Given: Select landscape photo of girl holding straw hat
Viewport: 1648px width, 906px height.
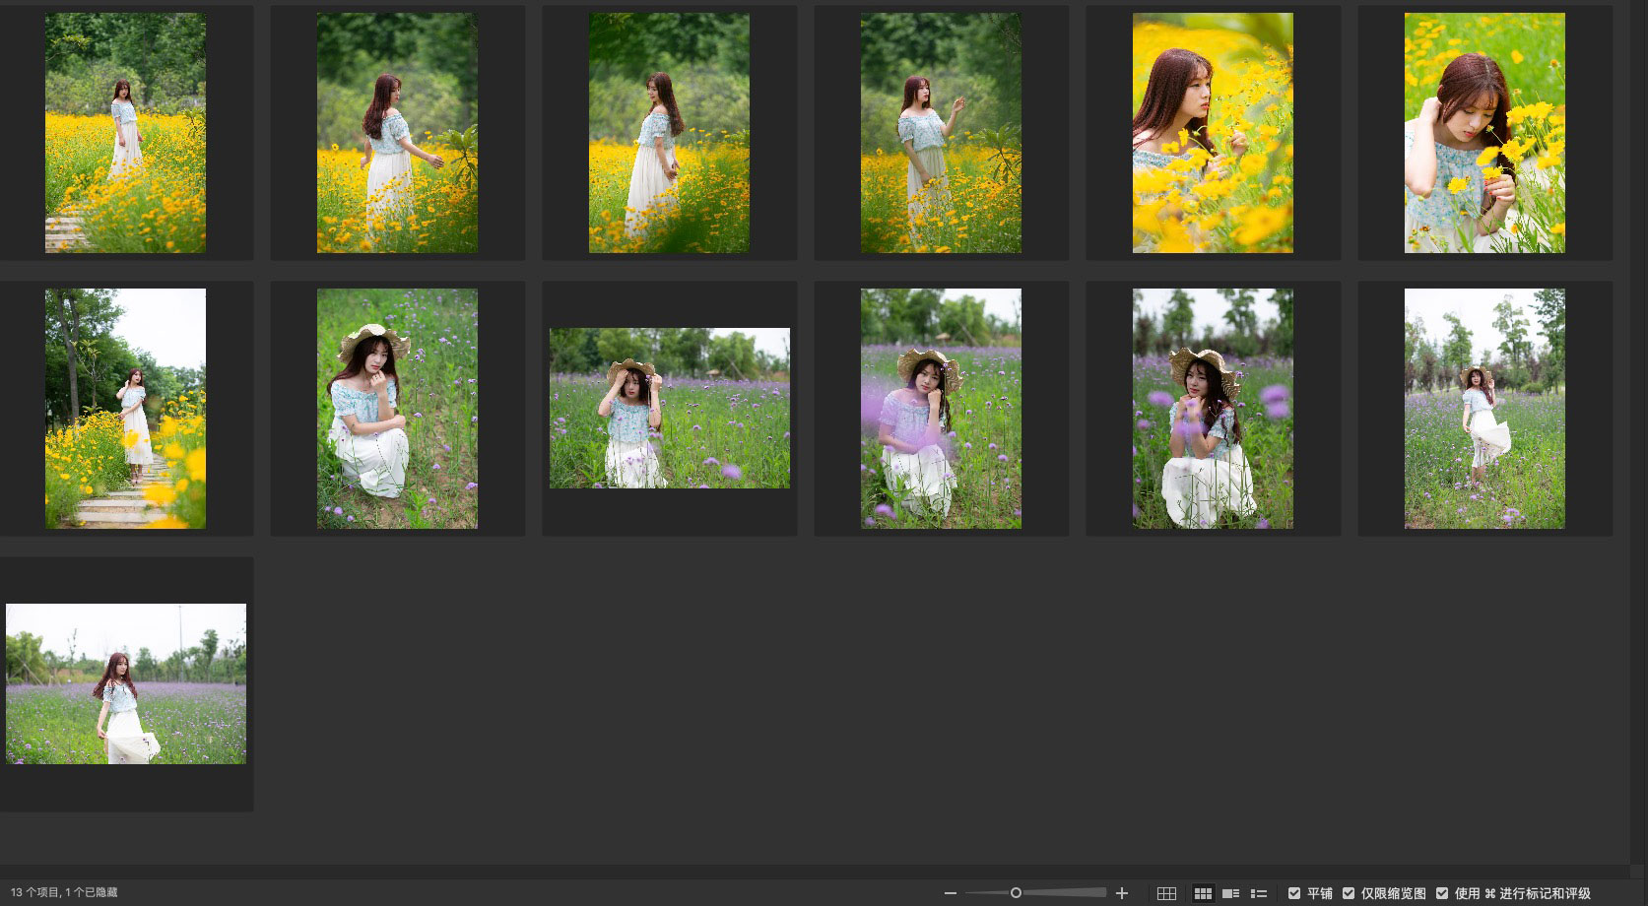Looking at the screenshot, I should [669, 408].
